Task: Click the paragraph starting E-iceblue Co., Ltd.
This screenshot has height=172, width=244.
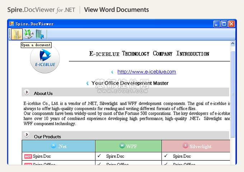Action: pos(127,106)
